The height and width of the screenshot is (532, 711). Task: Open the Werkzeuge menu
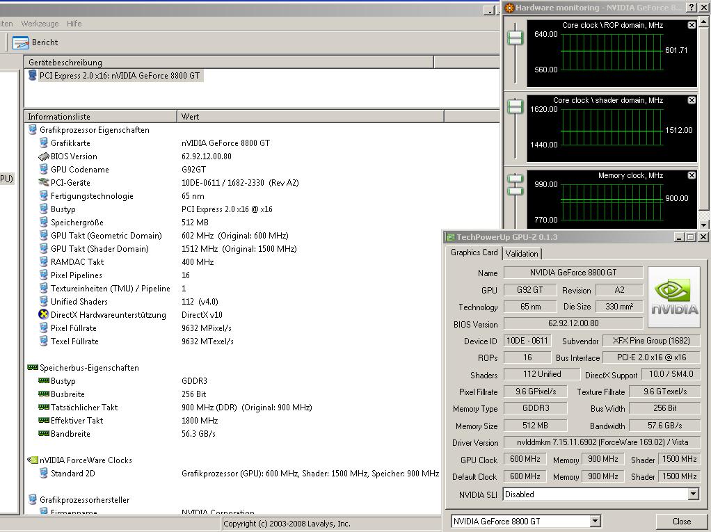(x=40, y=24)
